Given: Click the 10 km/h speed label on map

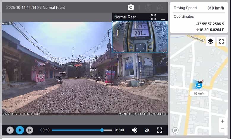Looking at the screenshot, I should tap(199, 94).
